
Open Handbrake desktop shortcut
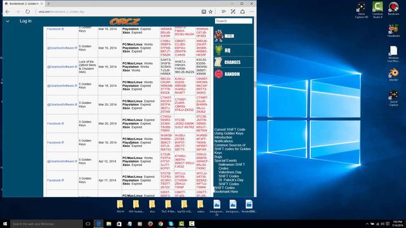point(393,31)
